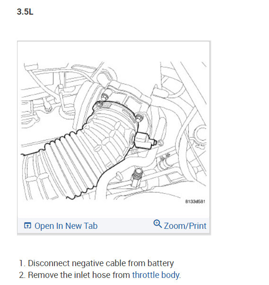
Task: Follow the 'throttle body' hyperlink
Action: tap(156, 275)
